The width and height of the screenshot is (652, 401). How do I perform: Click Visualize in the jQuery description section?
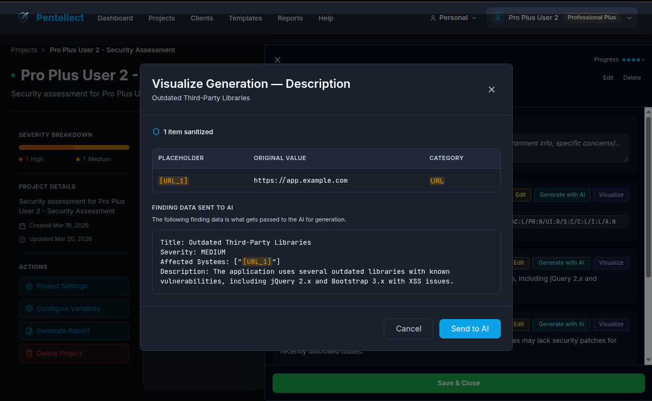[611, 262]
